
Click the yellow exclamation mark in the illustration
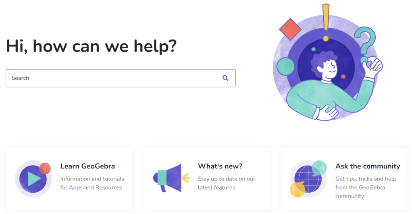[326, 19]
